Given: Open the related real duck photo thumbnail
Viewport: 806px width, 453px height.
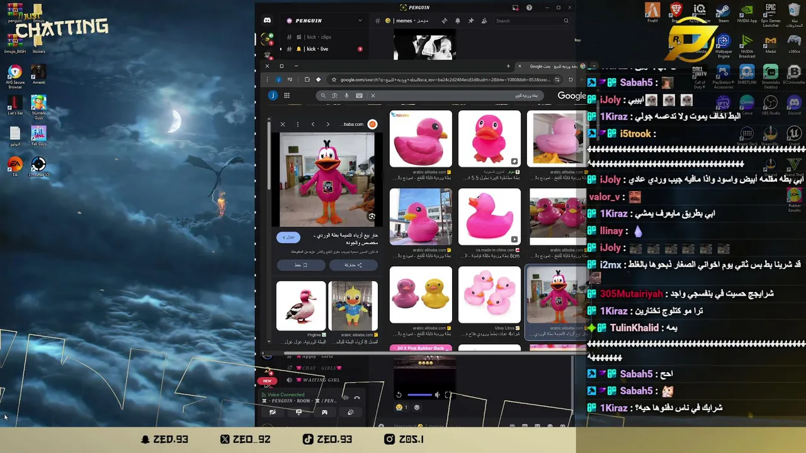Looking at the screenshot, I should [x=301, y=306].
